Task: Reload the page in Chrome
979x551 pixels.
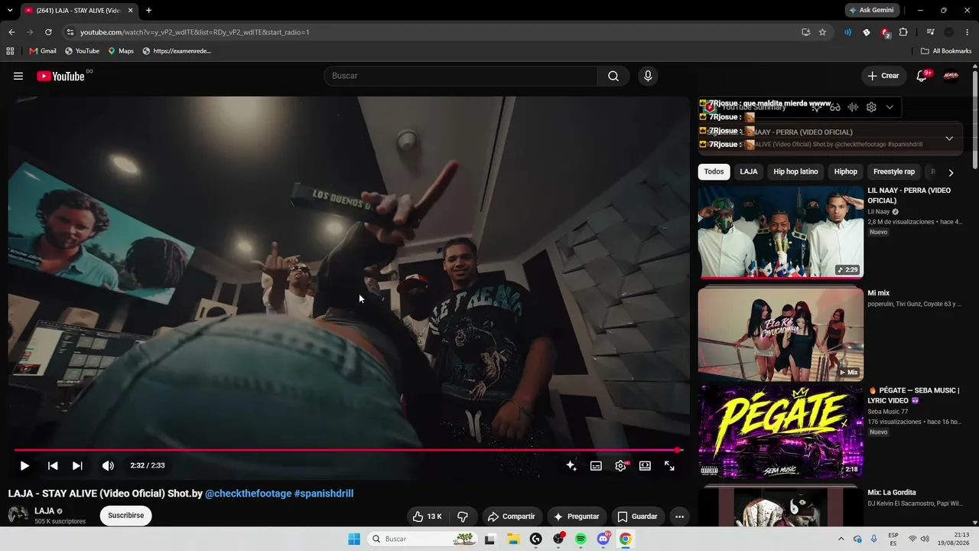Action: click(x=48, y=32)
